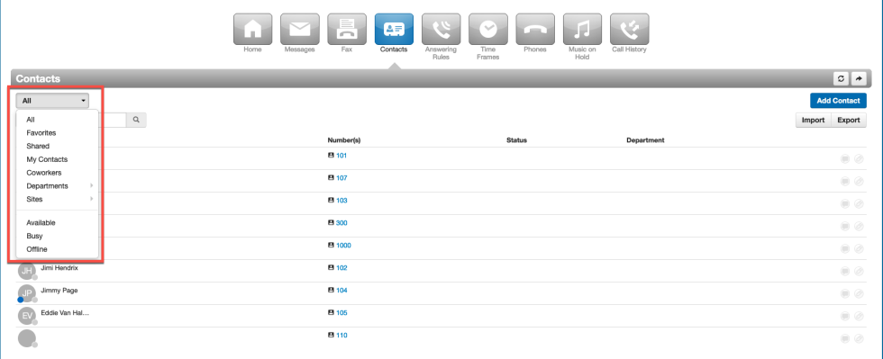Open the Phones section
Image resolution: width=883 pixels, height=359 pixels.
click(x=535, y=30)
